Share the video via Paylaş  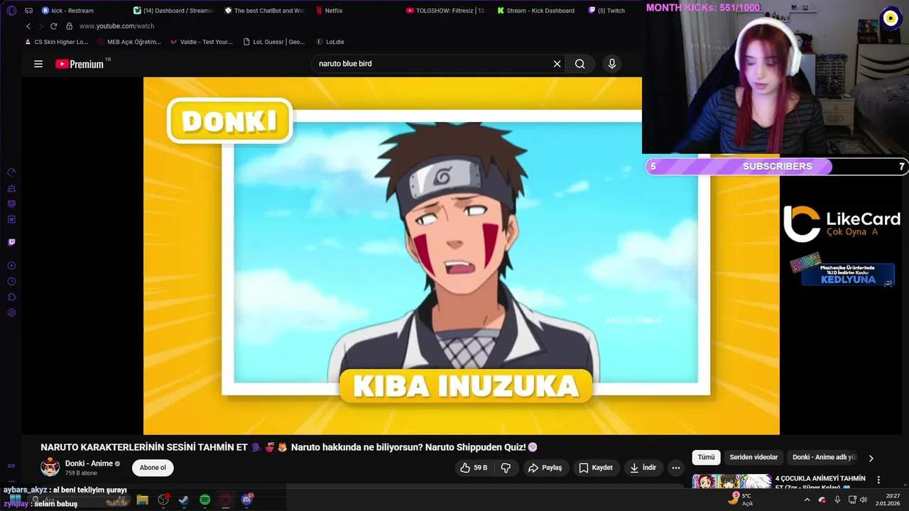545,468
